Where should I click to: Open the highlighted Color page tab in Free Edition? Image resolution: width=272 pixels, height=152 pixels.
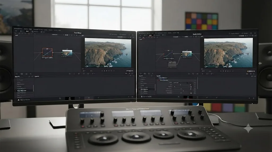pos(70,98)
